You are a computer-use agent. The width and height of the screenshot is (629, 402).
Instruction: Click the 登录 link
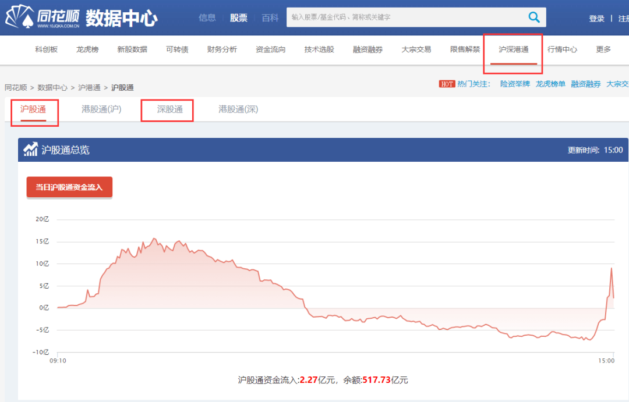(x=596, y=19)
